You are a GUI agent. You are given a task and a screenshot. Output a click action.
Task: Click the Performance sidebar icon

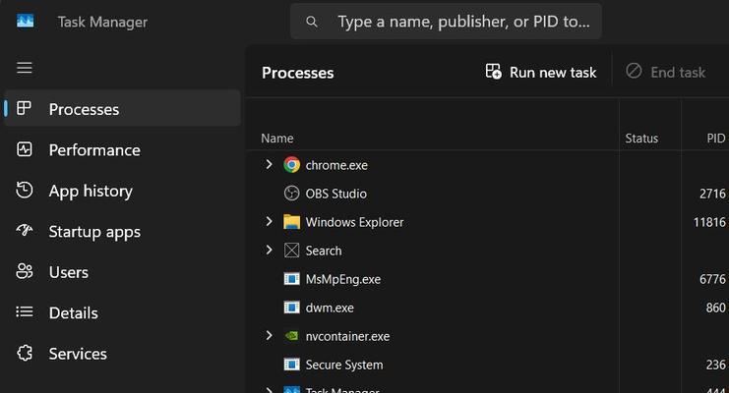pyautogui.click(x=25, y=149)
